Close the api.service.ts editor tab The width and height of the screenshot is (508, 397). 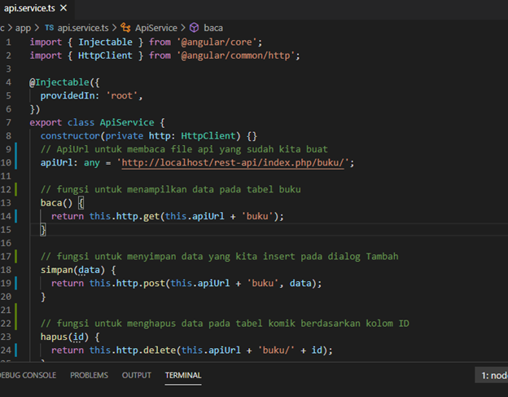[x=63, y=8]
